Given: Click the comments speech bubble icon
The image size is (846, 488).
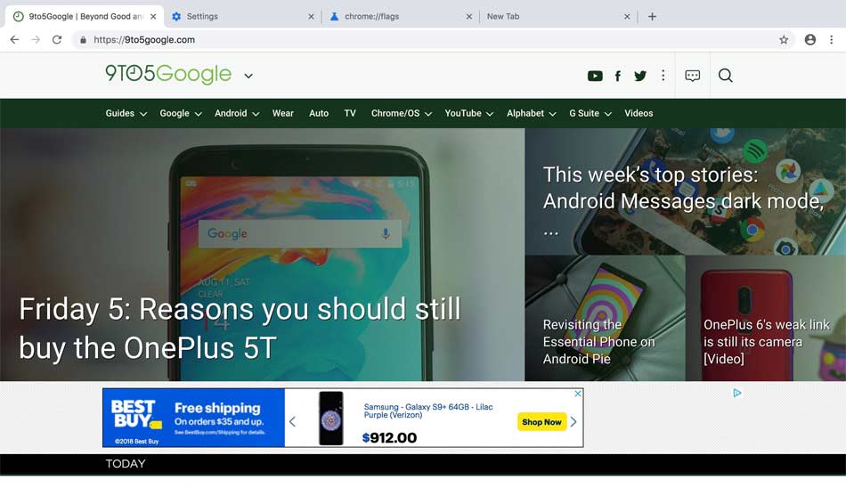Looking at the screenshot, I should tap(692, 76).
